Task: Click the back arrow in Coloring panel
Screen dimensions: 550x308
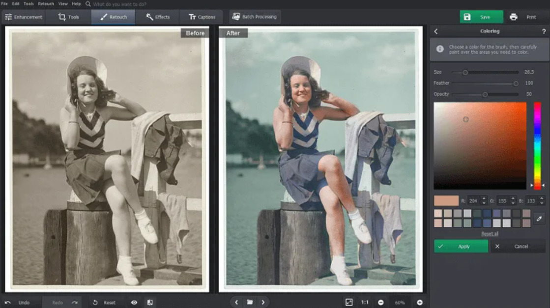Action: tap(435, 31)
